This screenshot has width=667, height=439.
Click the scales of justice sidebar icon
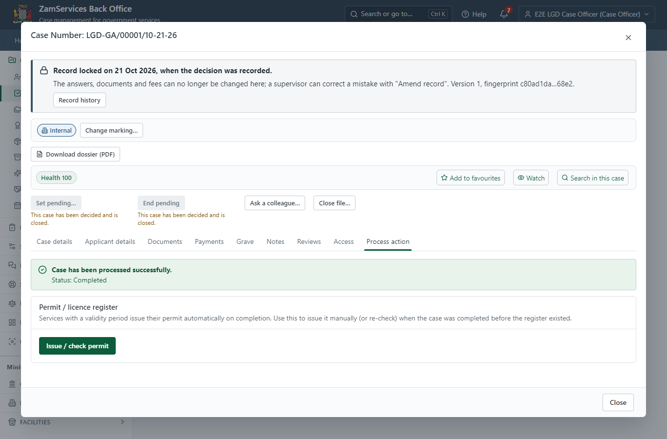pos(12,303)
